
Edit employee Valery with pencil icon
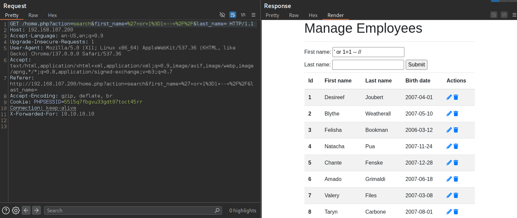449,195
